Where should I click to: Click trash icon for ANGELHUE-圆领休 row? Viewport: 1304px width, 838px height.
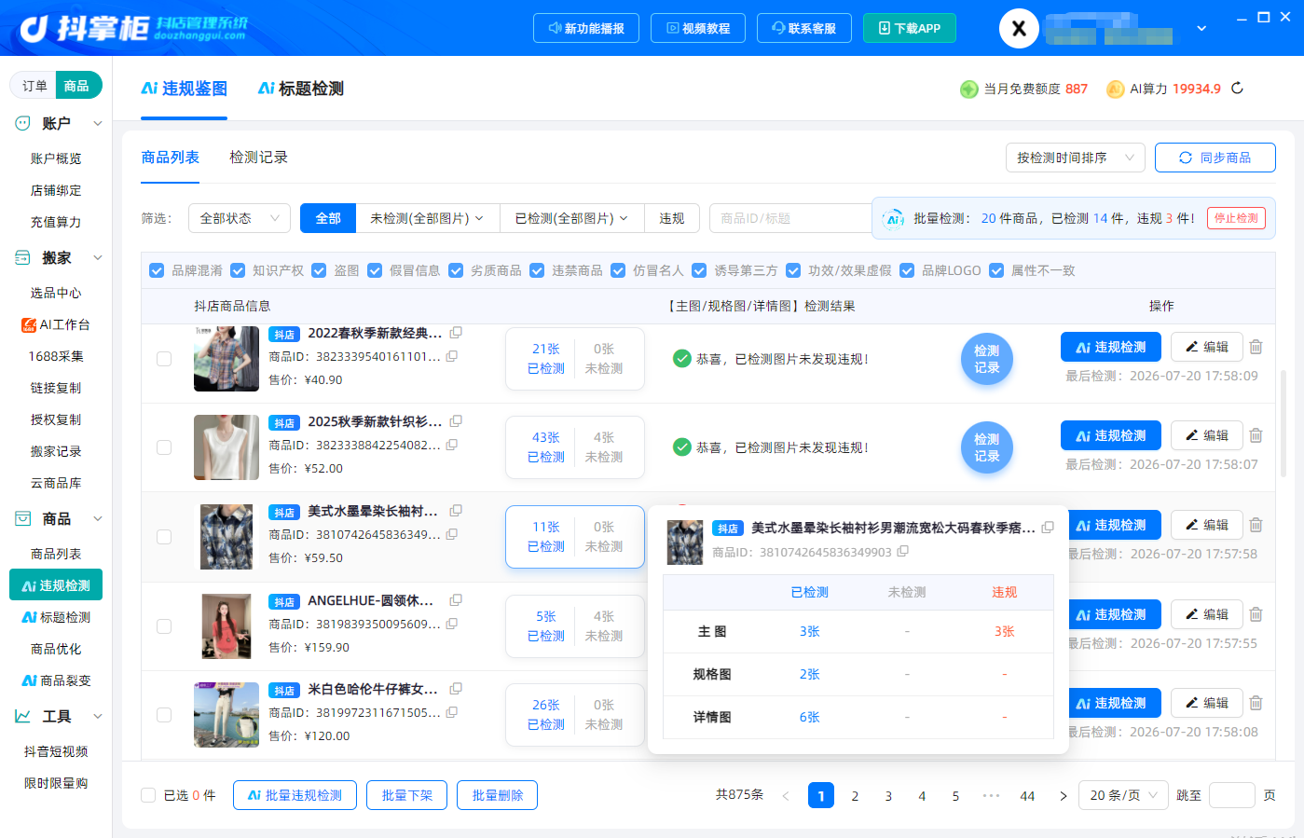(1256, 614)
